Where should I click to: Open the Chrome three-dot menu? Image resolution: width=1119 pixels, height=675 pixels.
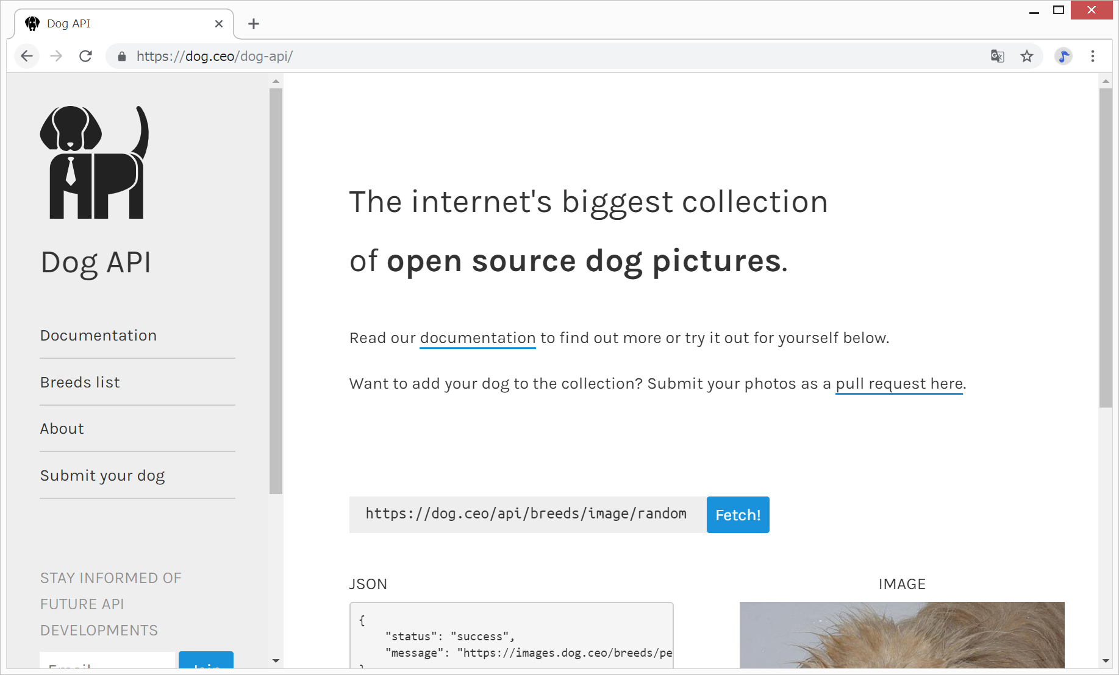tap(1093, 56)
